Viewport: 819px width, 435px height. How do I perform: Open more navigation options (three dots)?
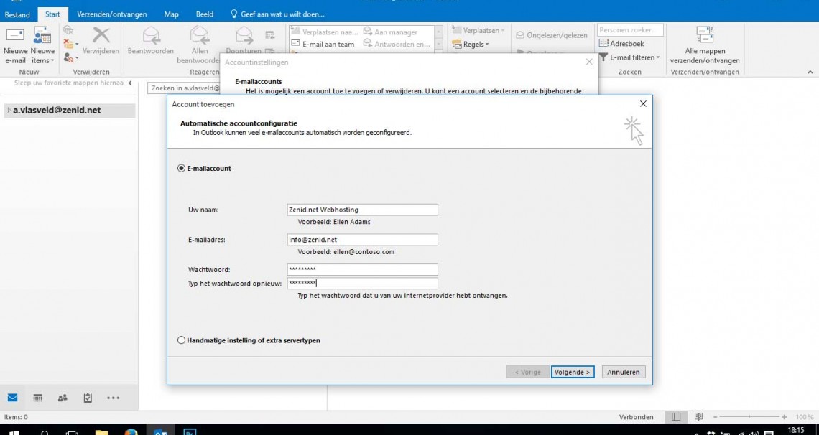point(114,398)
